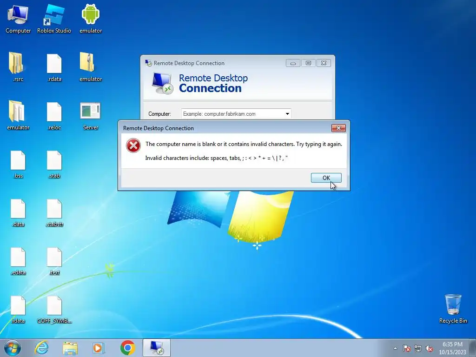Maximize the Remote Desktop Connection window
The image size is (476, 357).
(308, 63)
